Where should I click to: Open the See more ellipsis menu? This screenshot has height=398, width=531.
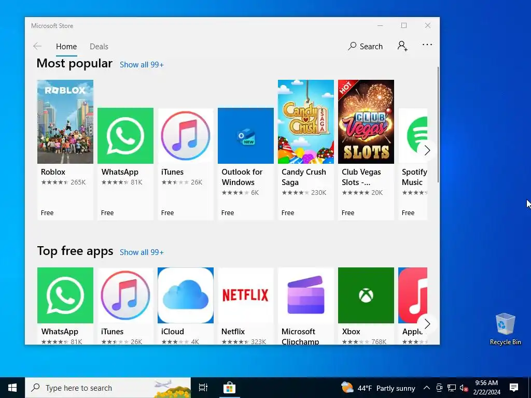[427, 45]
